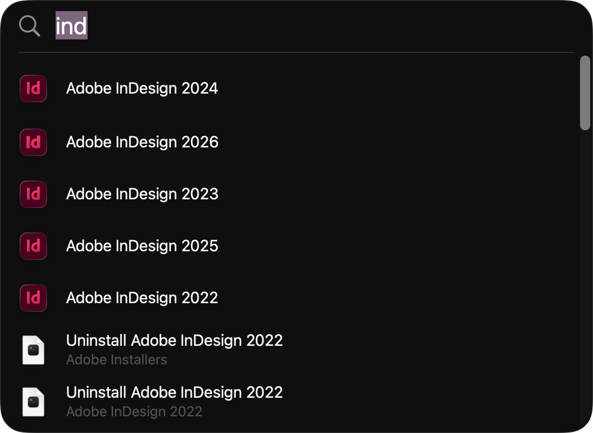Select the Adobe InDesign 2022 result text
The width and height of the screenshot is (593, 433).
click(x=142, y=298)
